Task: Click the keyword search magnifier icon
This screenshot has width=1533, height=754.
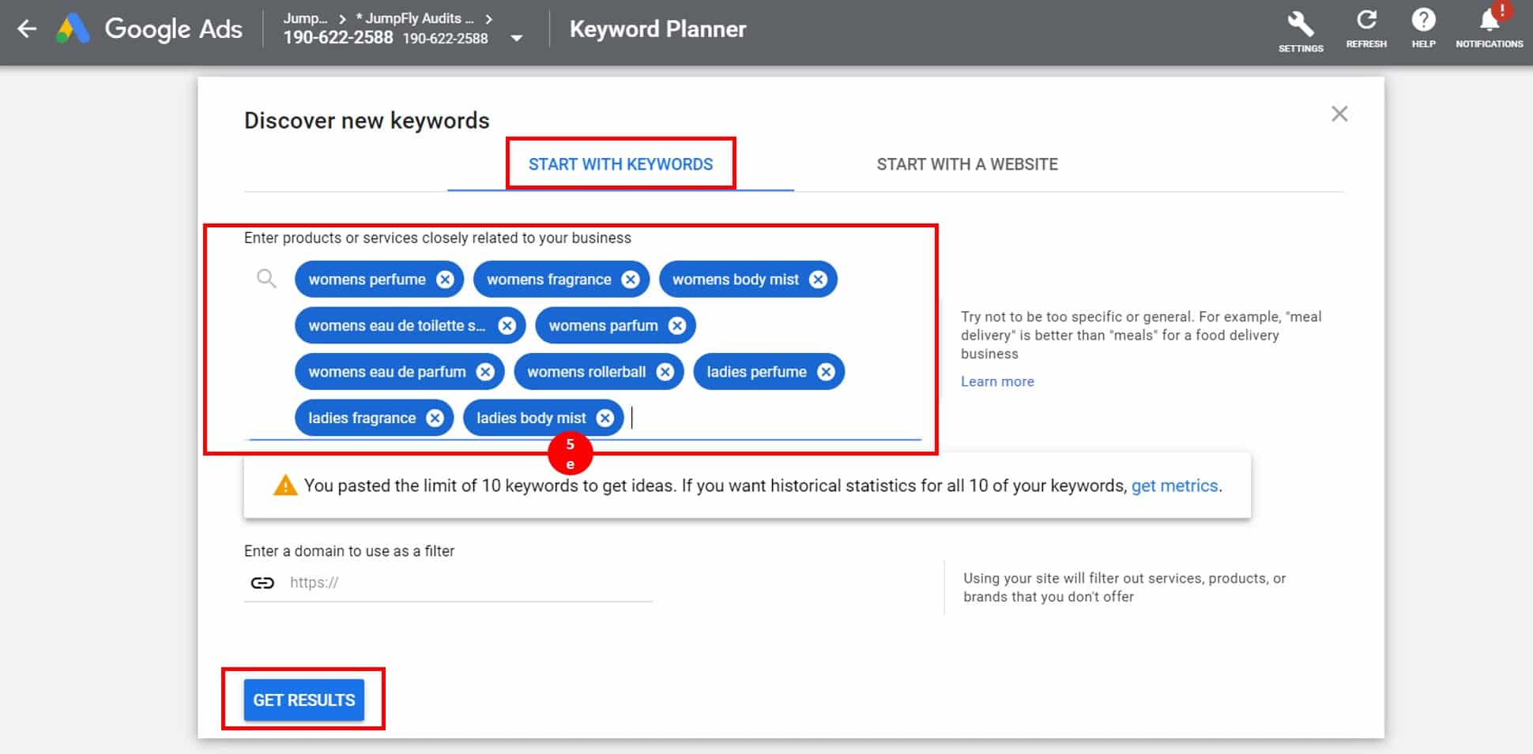Action: click(x=266, y=279)
